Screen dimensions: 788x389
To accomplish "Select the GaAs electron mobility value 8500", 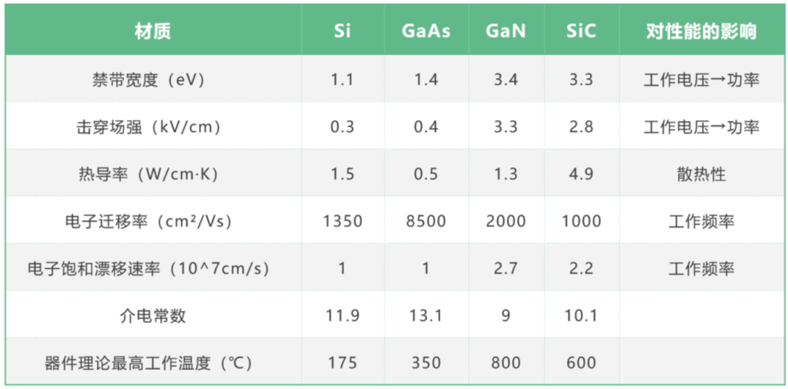I will click(x=426, y=221).
